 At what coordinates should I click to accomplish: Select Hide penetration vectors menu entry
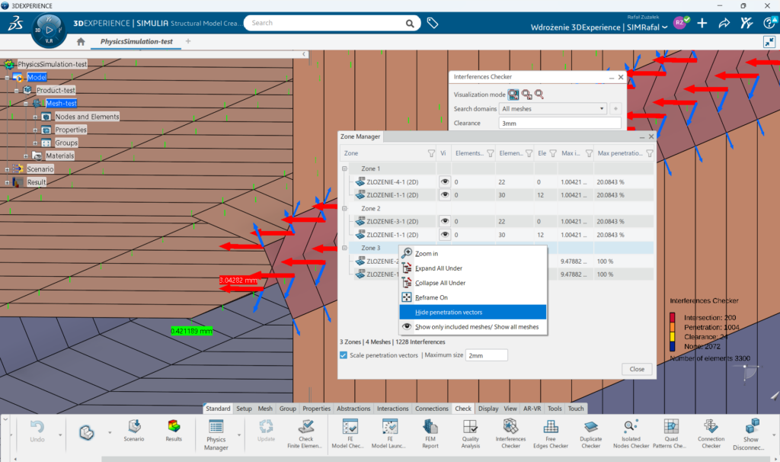pyautogui.click(x=449, y=312)
